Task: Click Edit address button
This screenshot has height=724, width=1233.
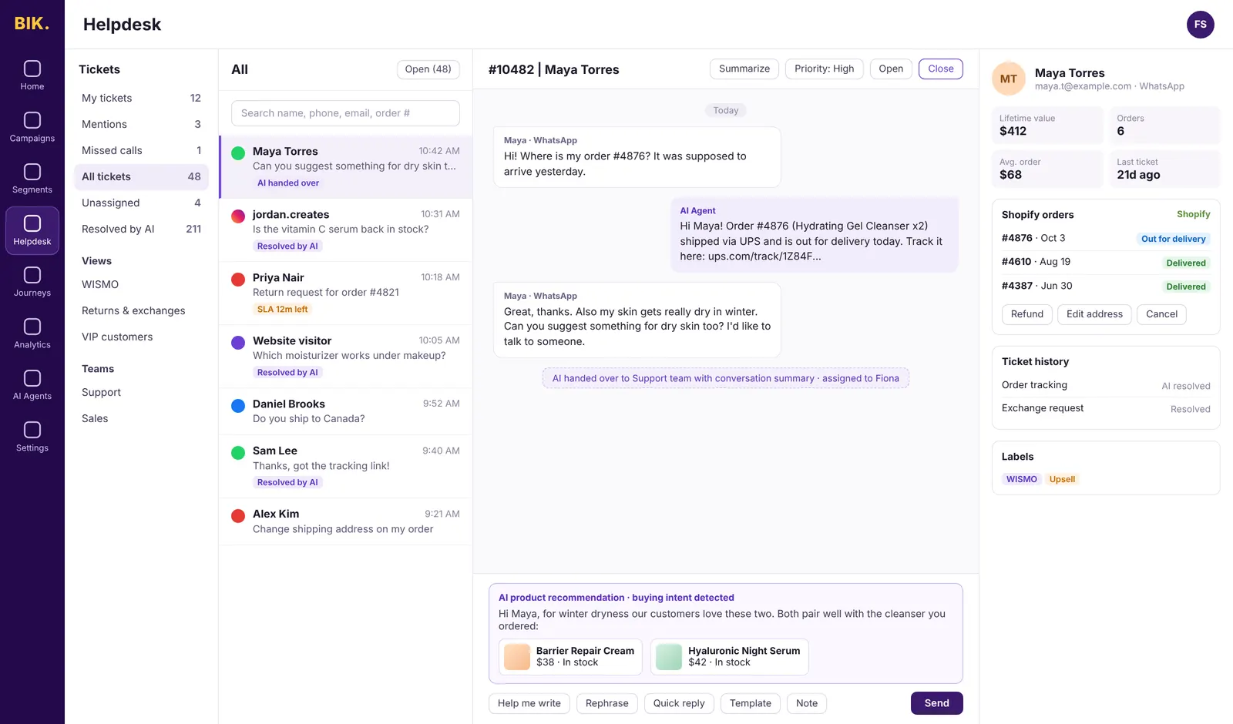Action: [x=1094, y=314]
